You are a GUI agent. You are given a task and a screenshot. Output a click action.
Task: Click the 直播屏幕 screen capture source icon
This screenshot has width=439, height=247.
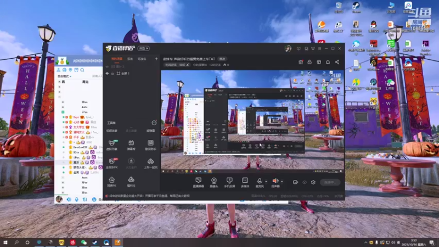[198, 181]
